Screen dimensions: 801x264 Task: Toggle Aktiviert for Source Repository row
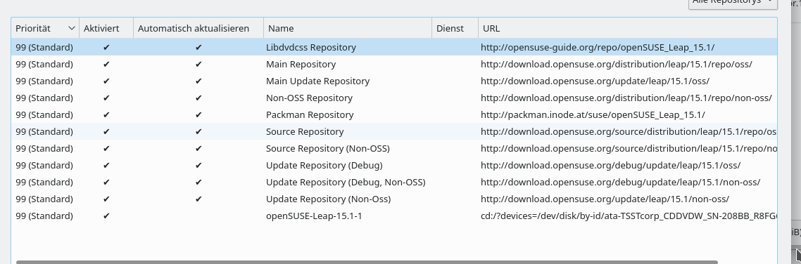click(106, 131)
